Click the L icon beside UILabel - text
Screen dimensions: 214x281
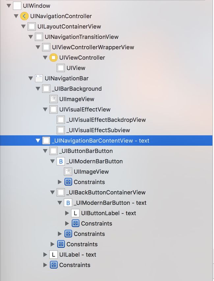(53, 255)
